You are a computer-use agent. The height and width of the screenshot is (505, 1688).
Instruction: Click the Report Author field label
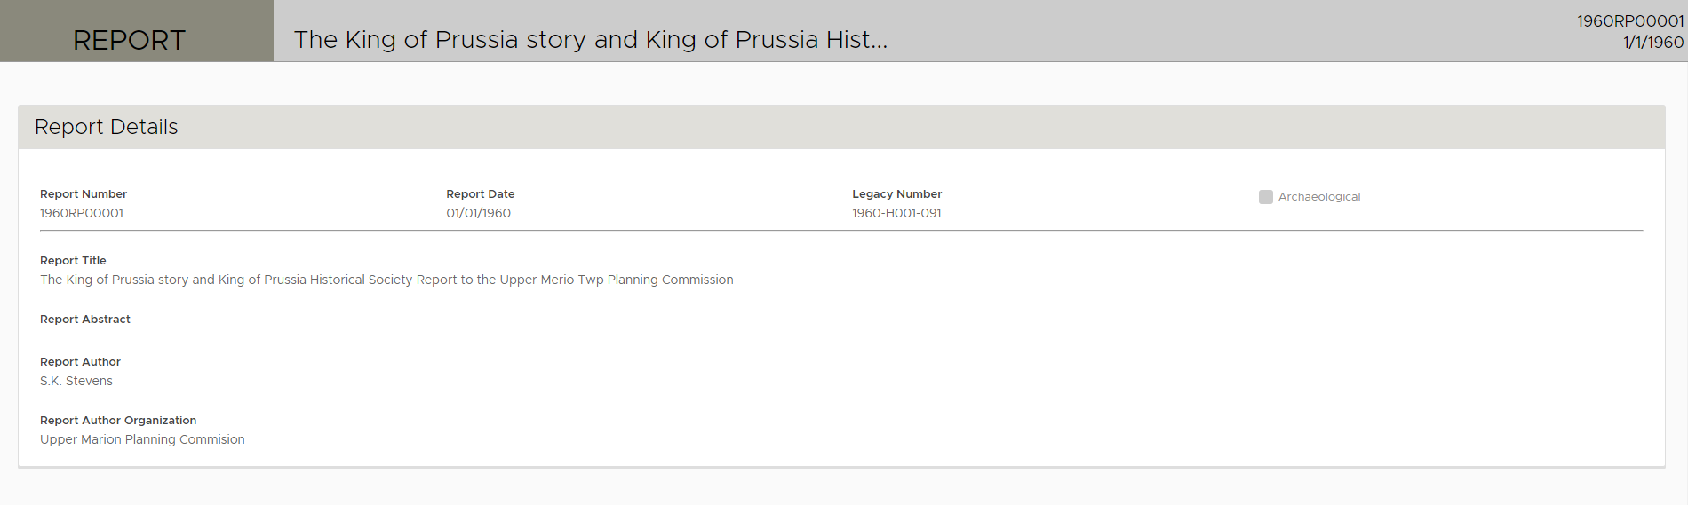point(80,362)
